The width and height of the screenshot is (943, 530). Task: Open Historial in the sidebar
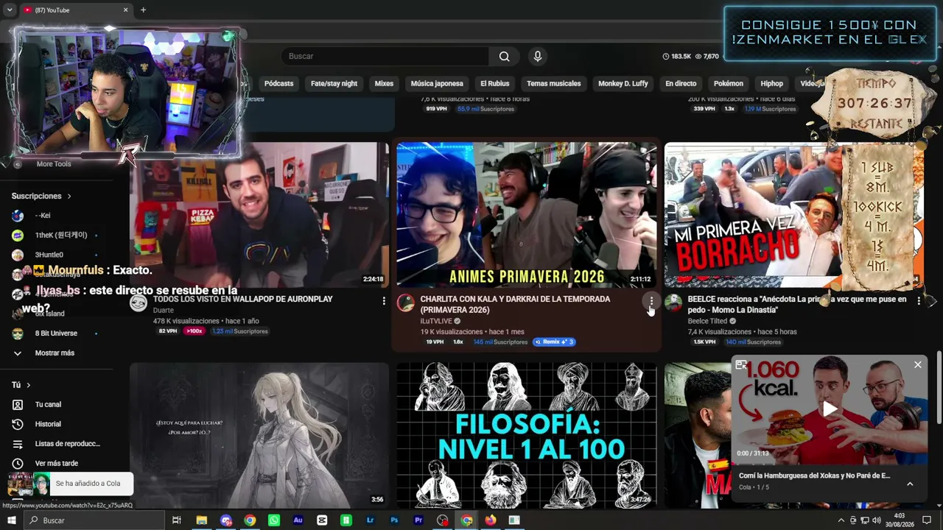coord(57,424)
